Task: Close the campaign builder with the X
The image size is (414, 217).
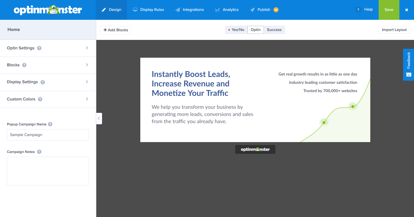Action: point(407,10)
